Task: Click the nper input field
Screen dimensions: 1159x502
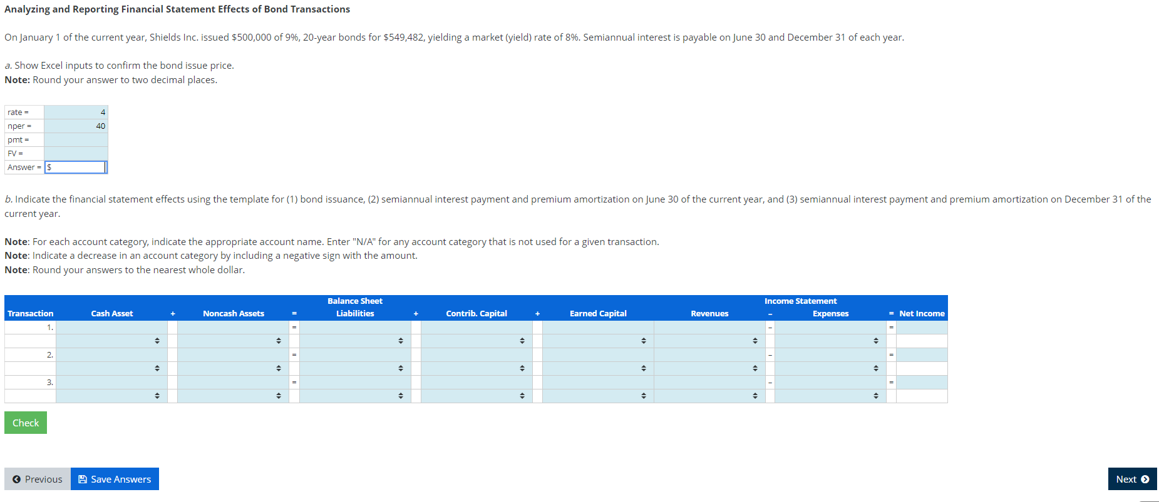Action: (x=76, y=126)
